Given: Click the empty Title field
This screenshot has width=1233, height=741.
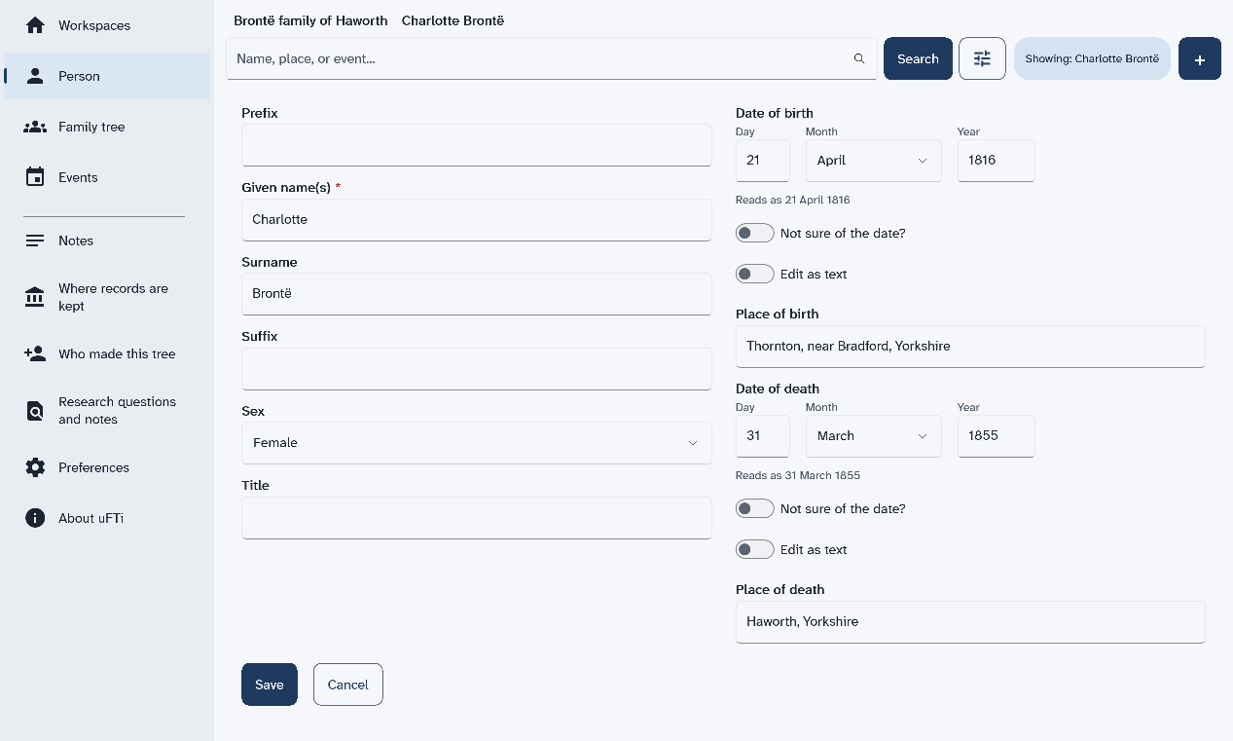Looking at the screenshot, I should click(x=477, y=518).
